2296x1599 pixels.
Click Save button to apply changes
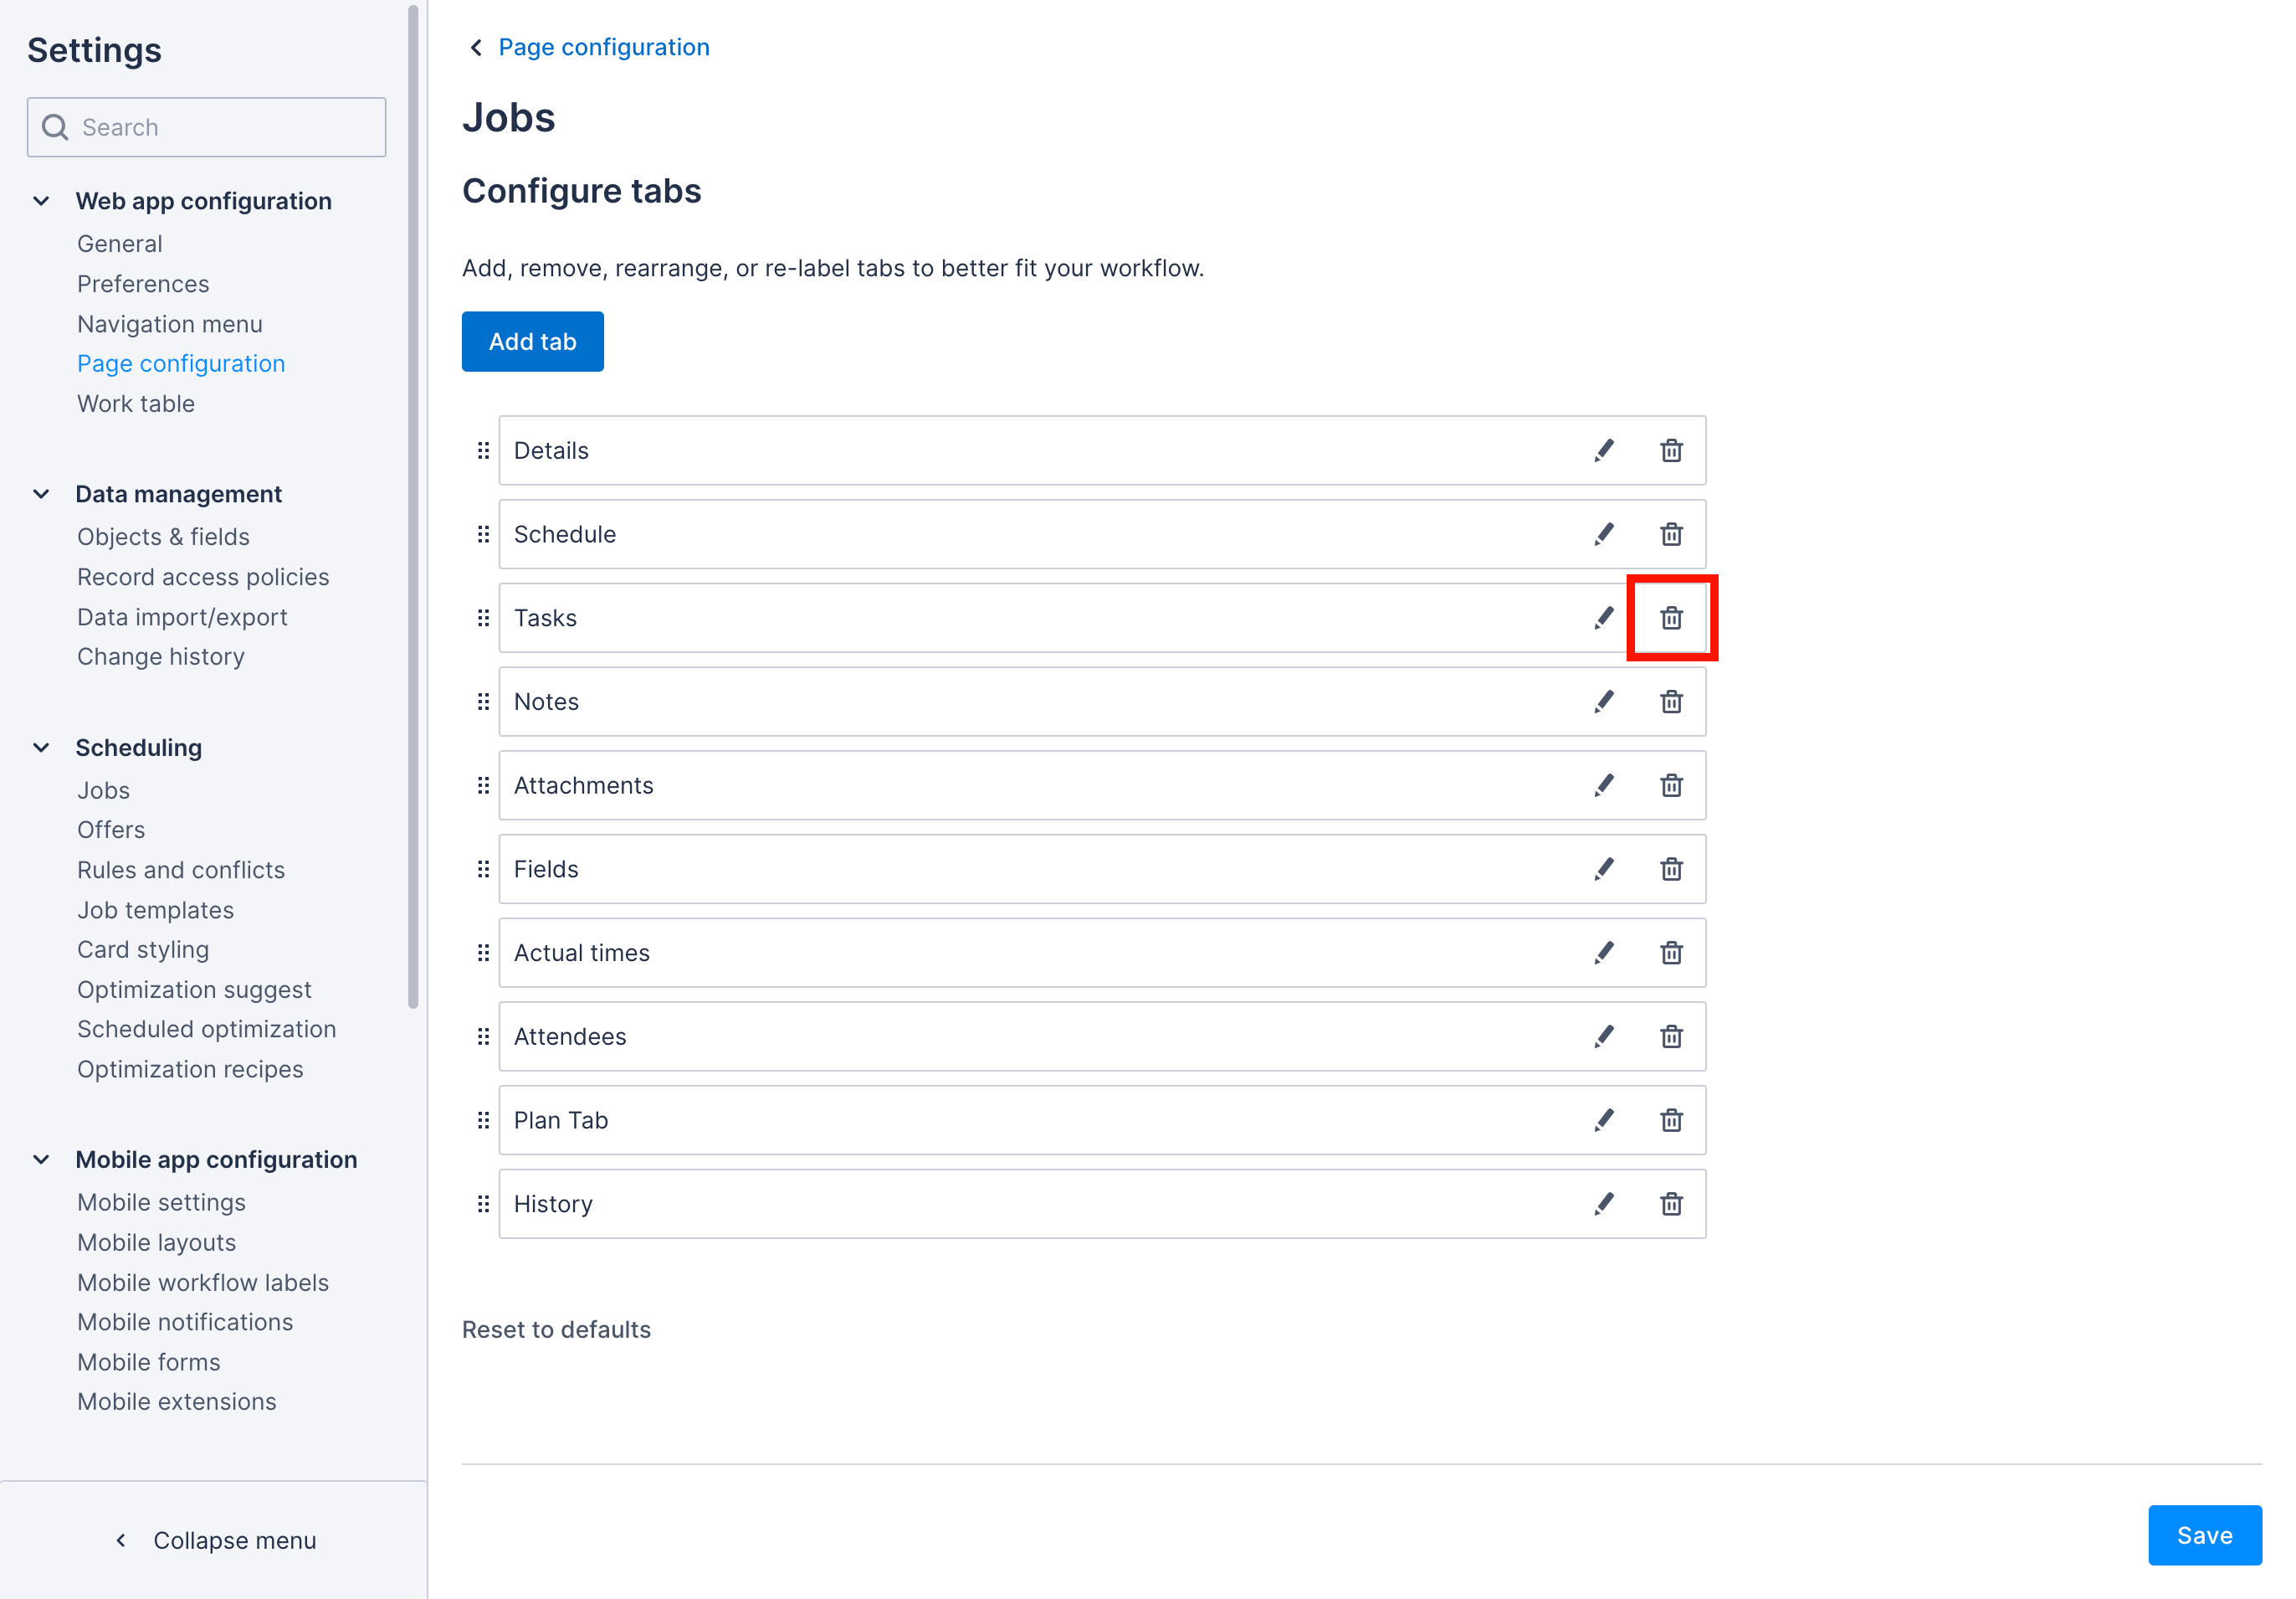[x=2206, y=1536]
